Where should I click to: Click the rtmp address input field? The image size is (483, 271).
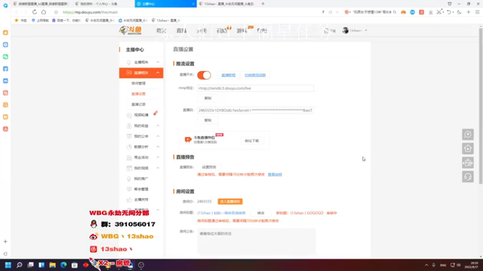(255, 88)
